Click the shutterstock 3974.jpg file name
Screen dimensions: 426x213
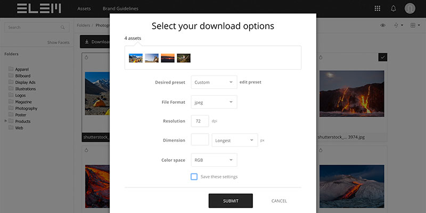341,137
